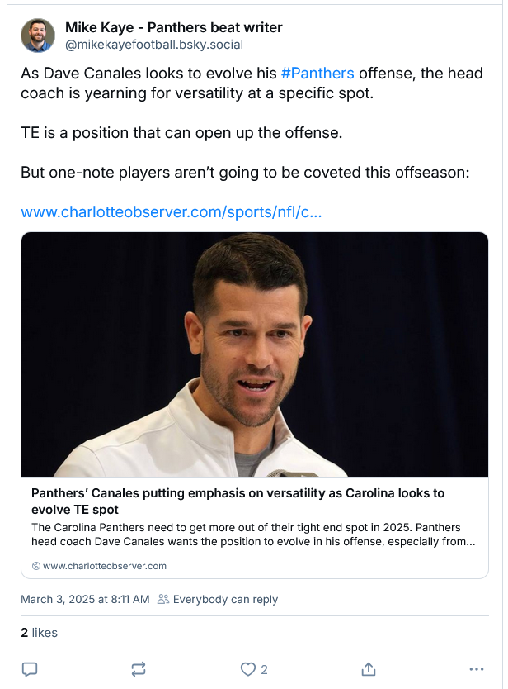This screenshot has width=508, height=689.
Task: Click the @mikekayefootball.bsky.social handle
Action: [x=154, y=45]
